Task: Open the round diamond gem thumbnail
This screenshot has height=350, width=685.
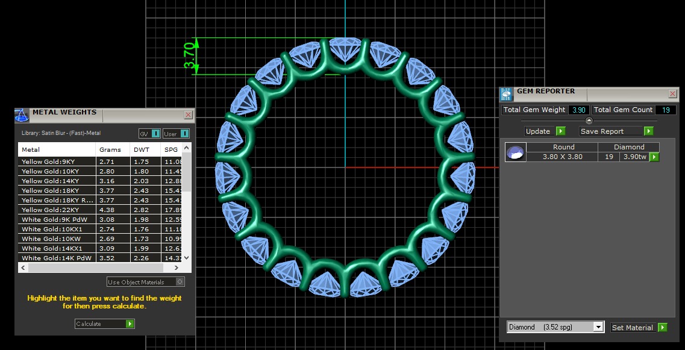Action: 516,152
